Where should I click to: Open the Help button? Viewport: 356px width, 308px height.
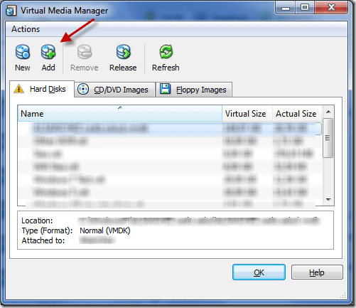pyautogui.click(x=317, y=272)
